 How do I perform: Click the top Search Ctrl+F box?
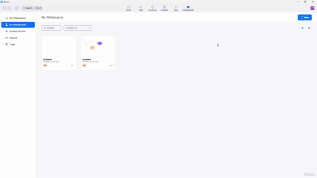32,8
